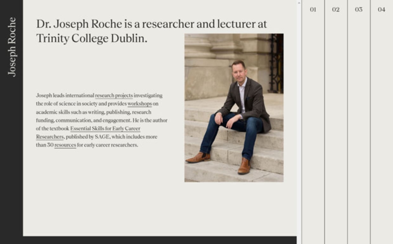The width and height of the screenshot is (393, 244).
Task: Click the photo of Joseph on the steps
Action: click(234, 108)
